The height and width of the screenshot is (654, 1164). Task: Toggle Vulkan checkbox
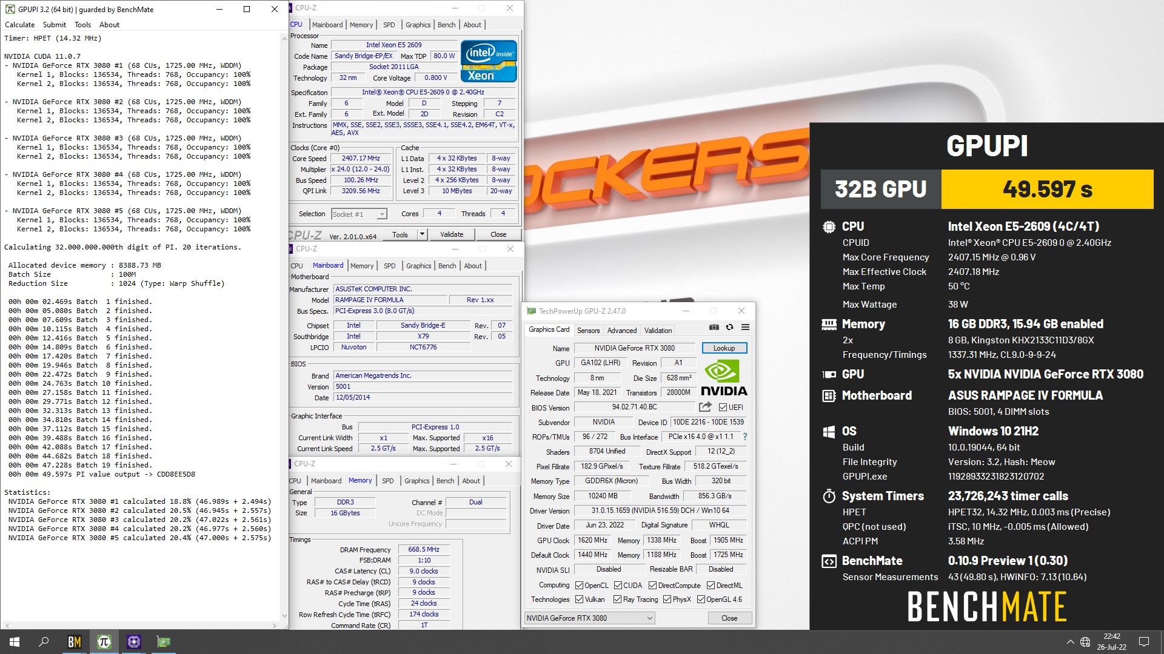pyautogui.click(x=579, y=599)
